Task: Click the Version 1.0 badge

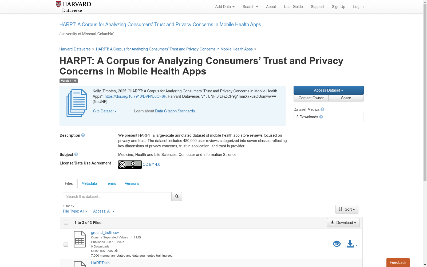Action: [x=69, y=81]
